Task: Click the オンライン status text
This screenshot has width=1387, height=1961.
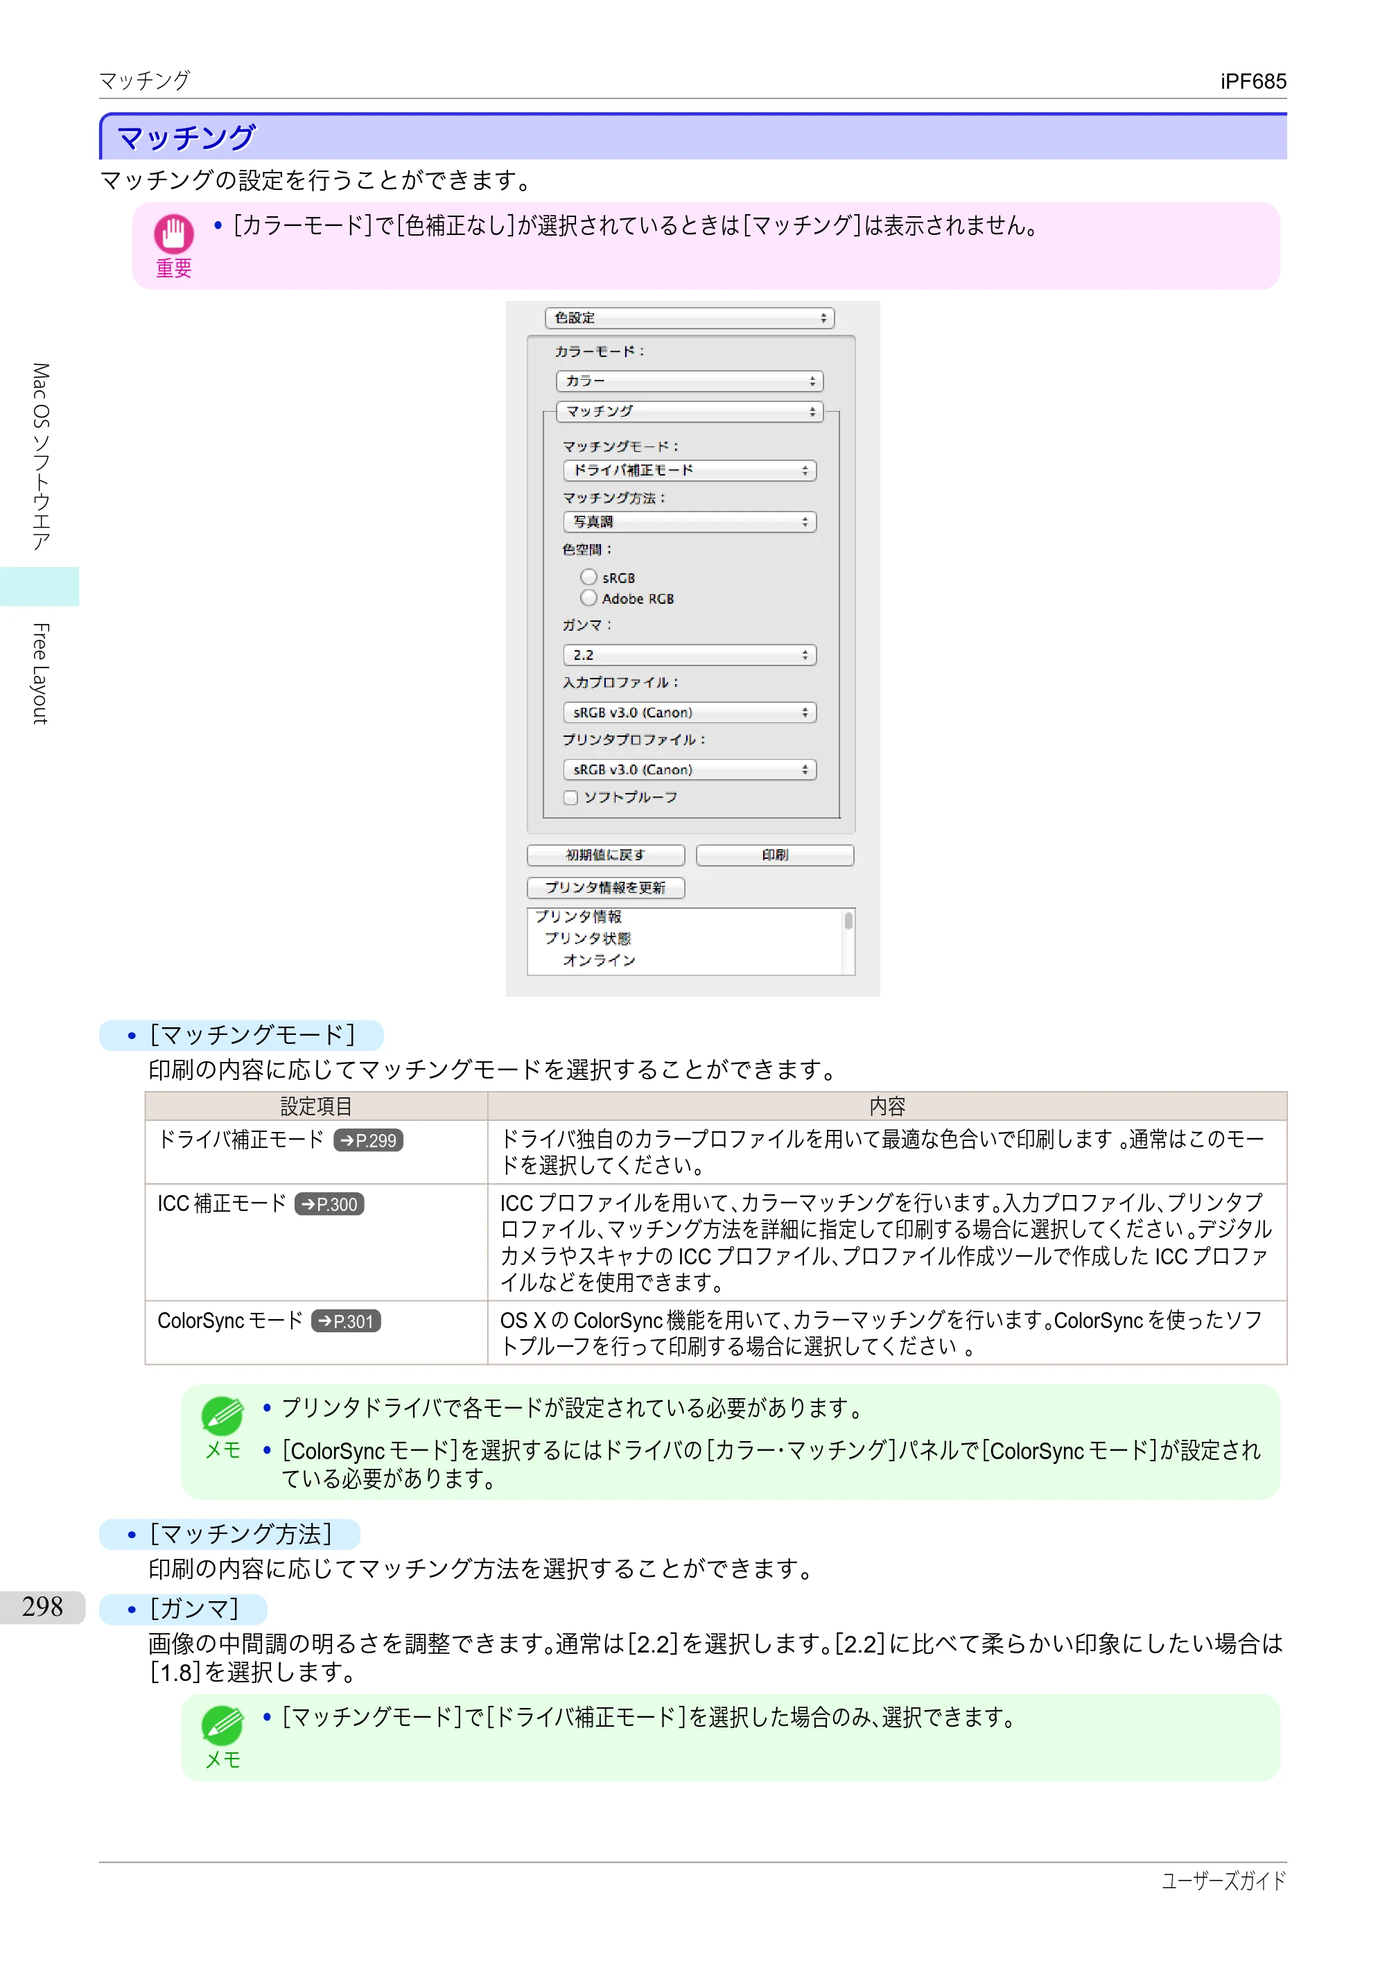Action: (600, 960)
